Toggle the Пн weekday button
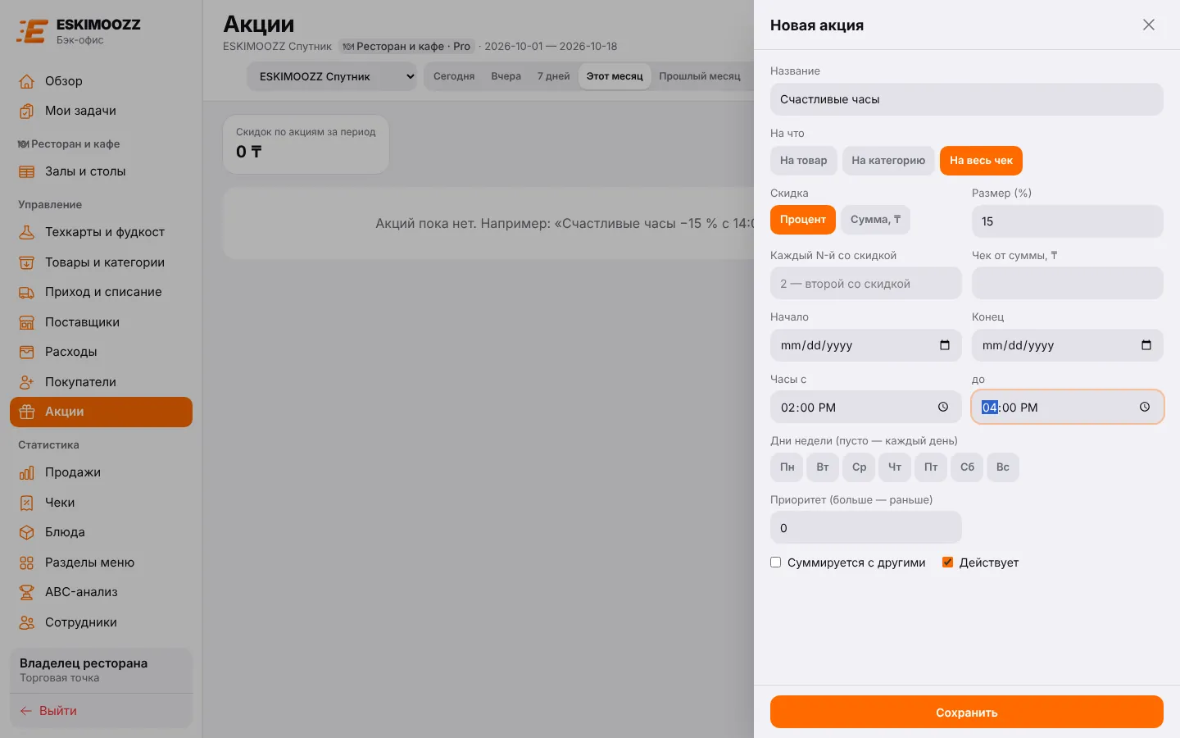The image size is (1180, 738). tap(787, 467)
